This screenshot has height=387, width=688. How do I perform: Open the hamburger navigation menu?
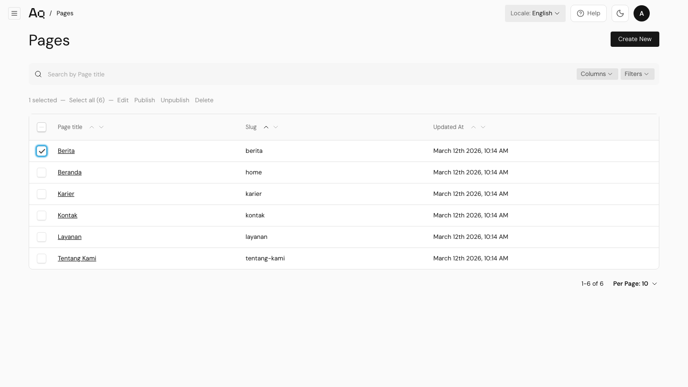click(14, 13)
